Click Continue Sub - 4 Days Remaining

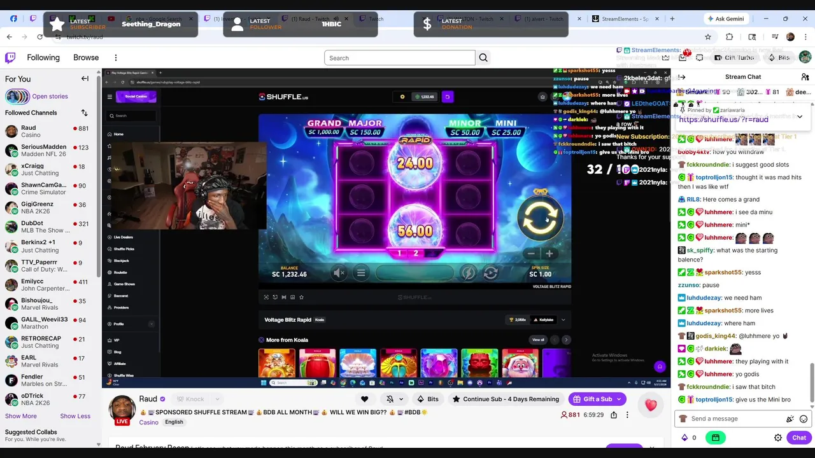coord(505,399)
